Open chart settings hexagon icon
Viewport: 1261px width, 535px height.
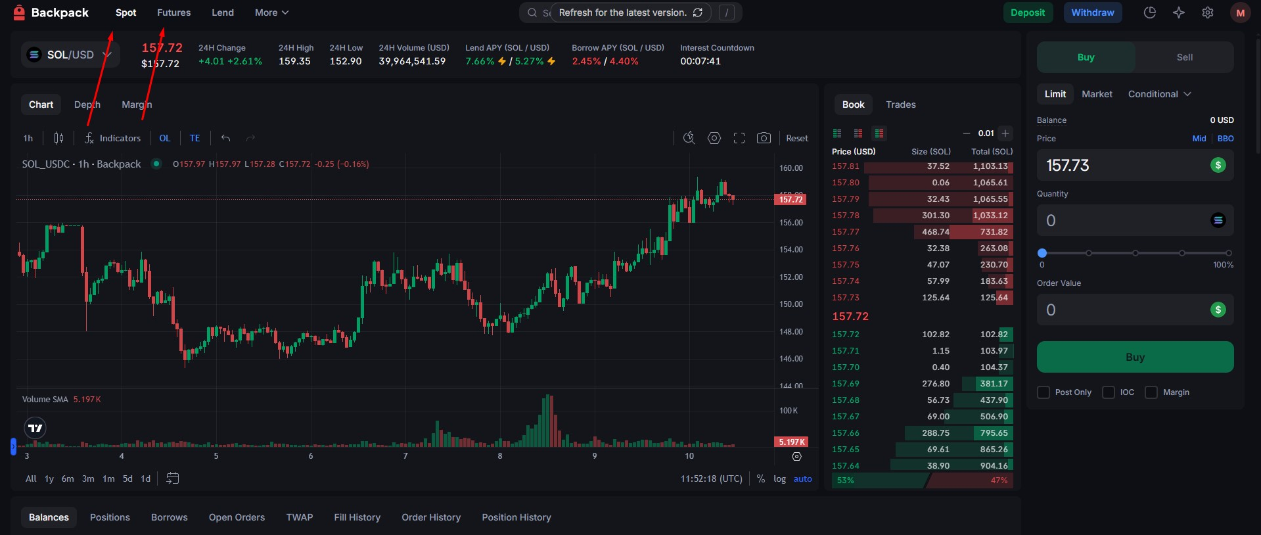coord(714,138)
